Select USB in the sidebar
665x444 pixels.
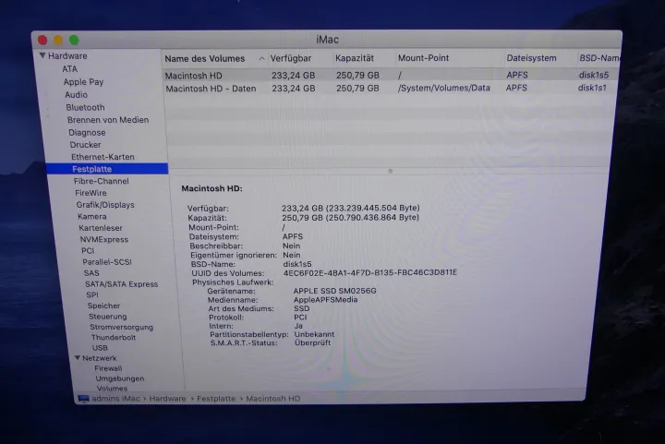[100, 348]
